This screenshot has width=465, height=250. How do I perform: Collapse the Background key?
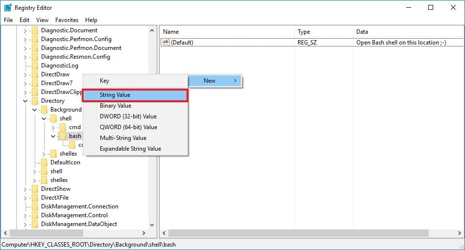click(34, 110)
